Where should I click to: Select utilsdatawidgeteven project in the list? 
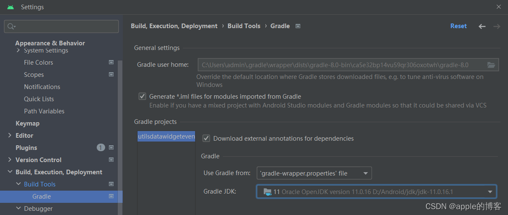(167, 136)
